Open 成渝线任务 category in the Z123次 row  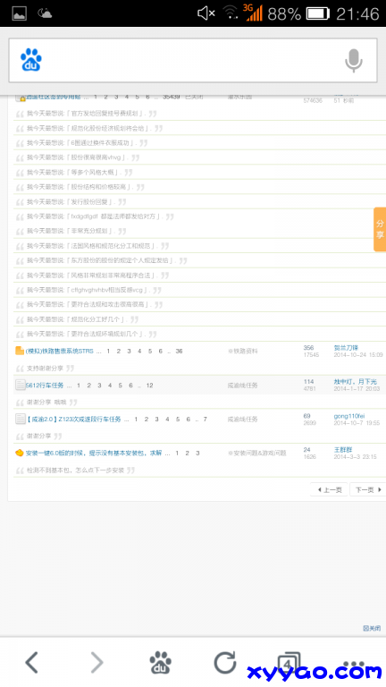click(242, 420)
